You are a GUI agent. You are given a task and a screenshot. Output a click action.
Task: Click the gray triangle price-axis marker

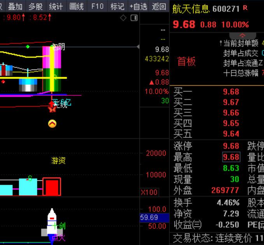[138, 47]
